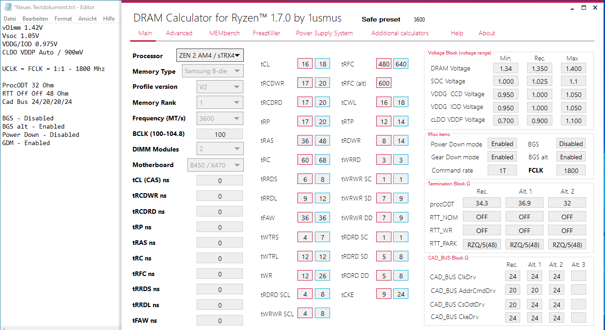Click the RTT_WR Alt. 1 OFF value
The image size is (605, 330).
coord(525,230)
